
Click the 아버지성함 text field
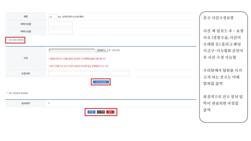60,24
